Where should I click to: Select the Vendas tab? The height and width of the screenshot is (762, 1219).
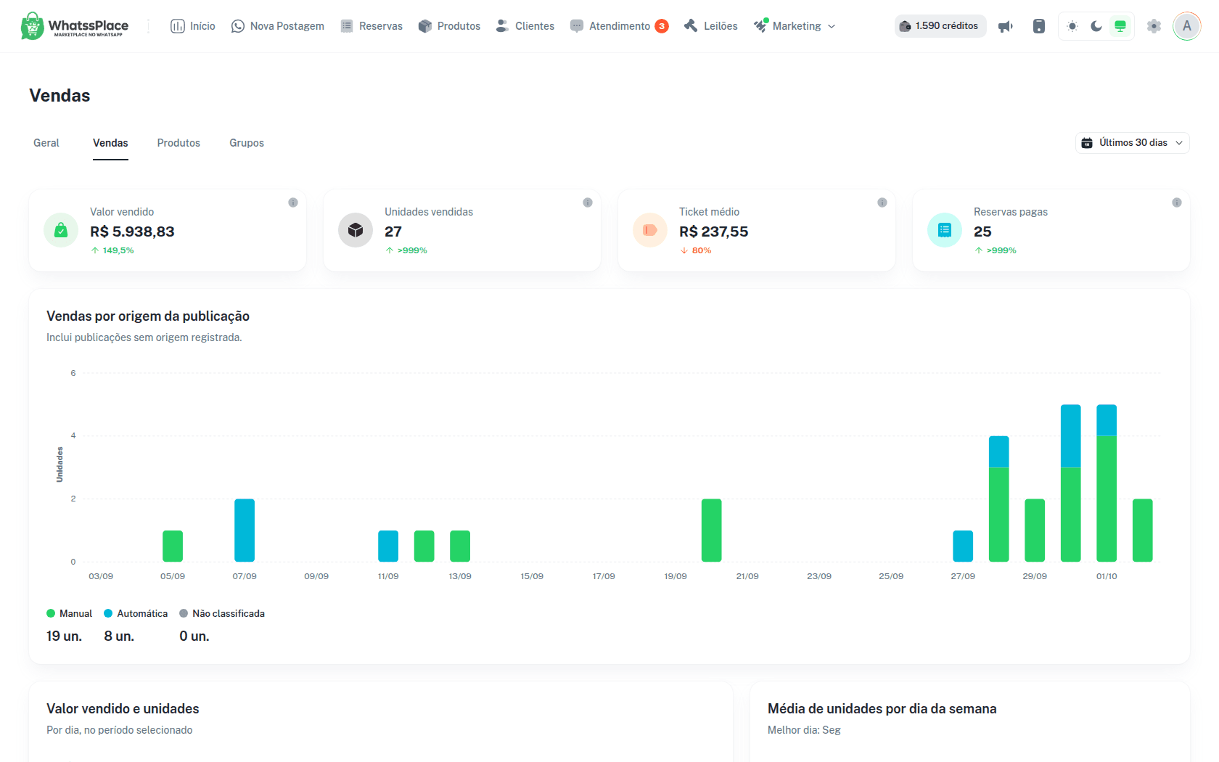click(110, 143)
